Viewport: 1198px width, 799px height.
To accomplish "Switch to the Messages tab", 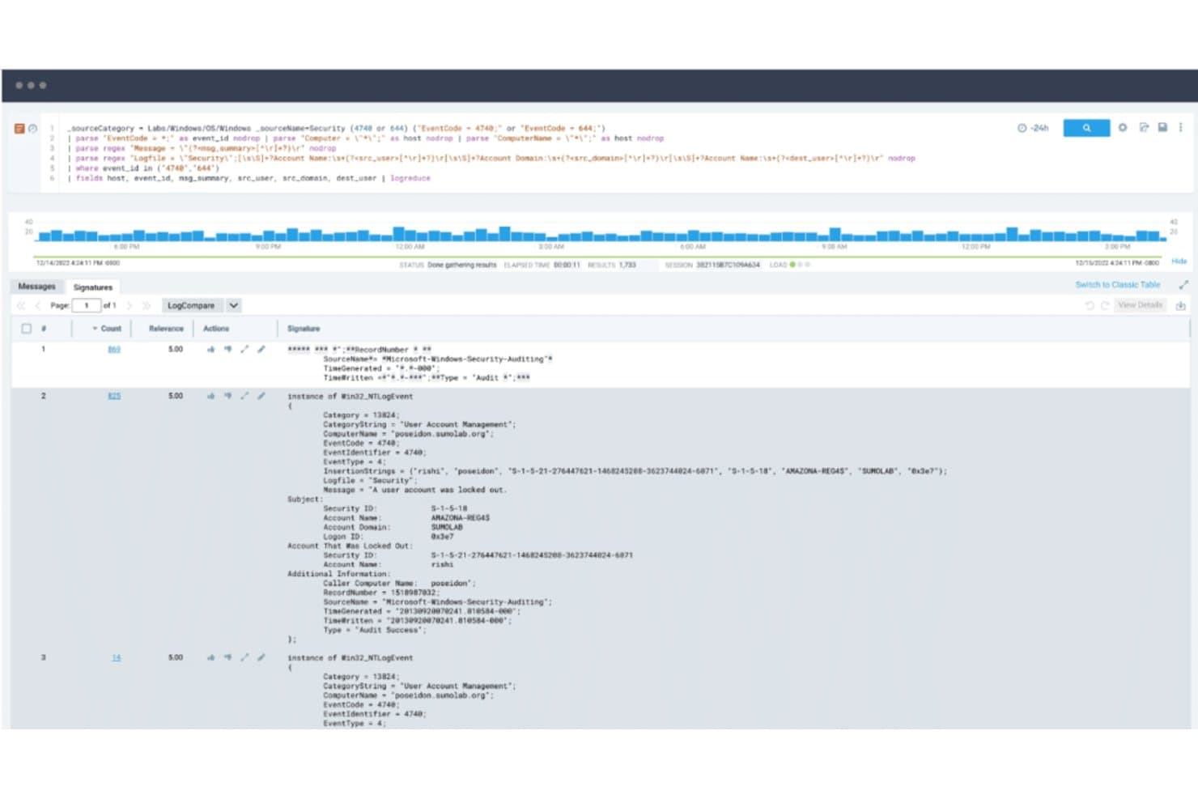I will 36,287.
